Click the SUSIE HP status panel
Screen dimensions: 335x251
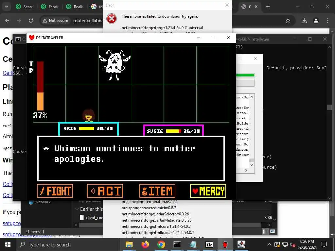point(173,130)
